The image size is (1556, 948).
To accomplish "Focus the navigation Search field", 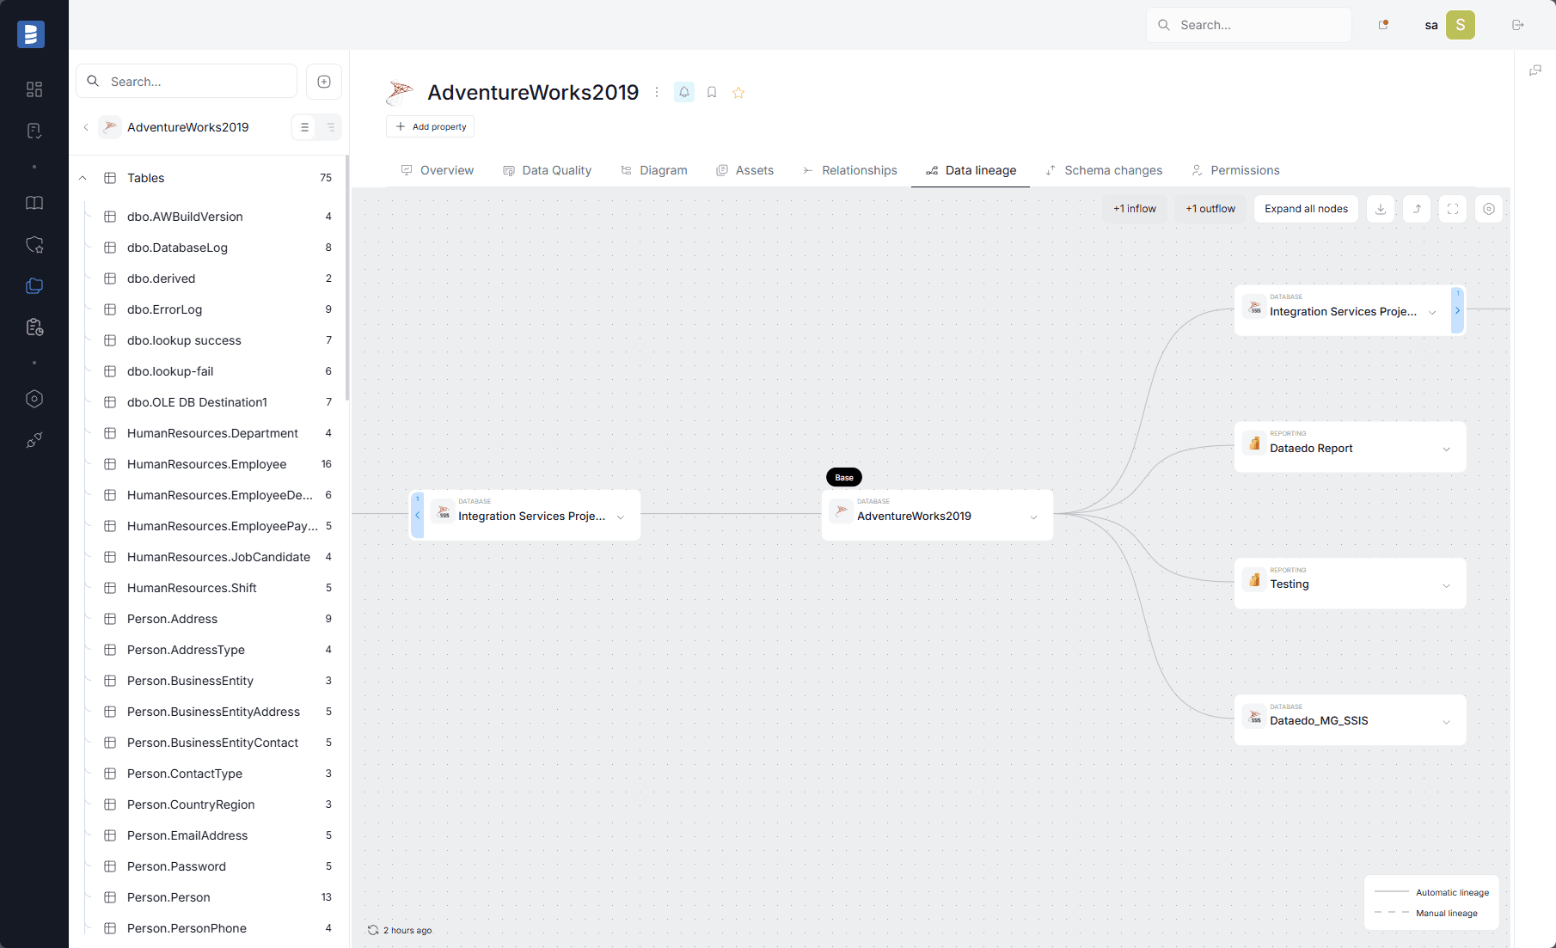I will click(x=187, y=82).
